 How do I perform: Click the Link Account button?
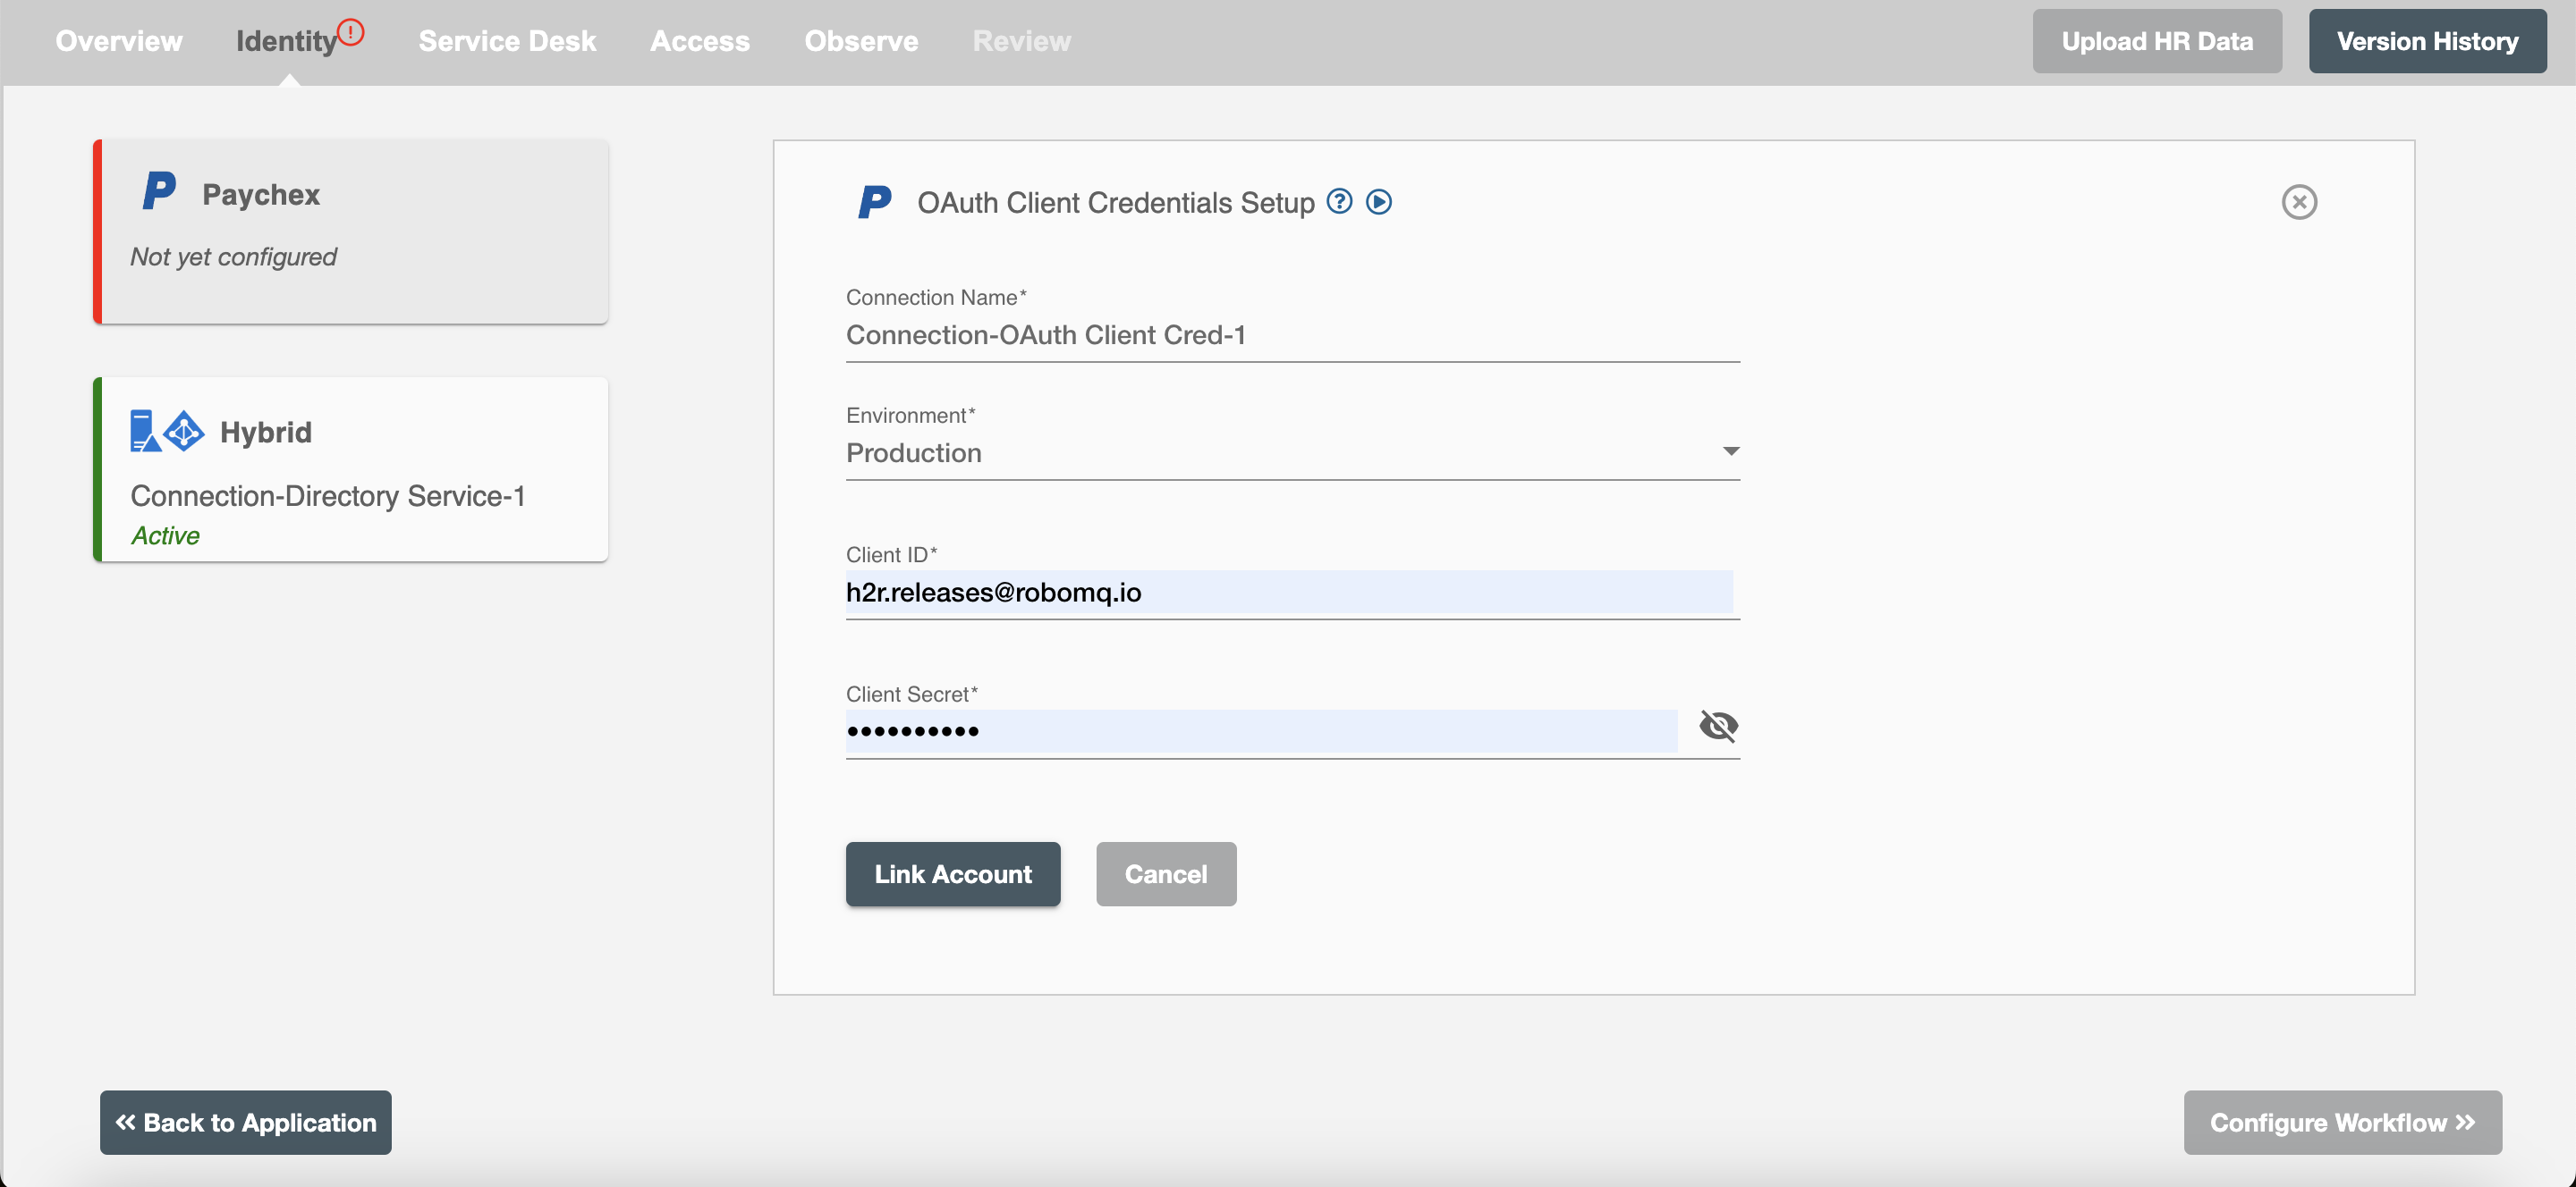pos(953,871)
